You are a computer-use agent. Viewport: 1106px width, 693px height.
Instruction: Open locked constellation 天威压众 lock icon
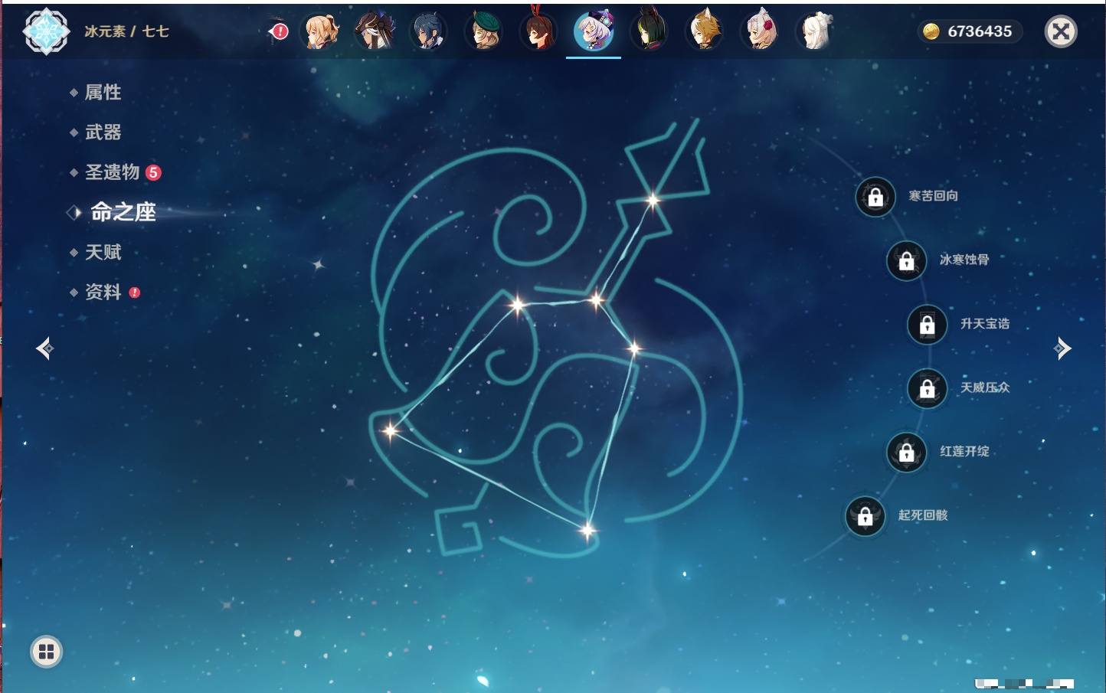(x=928, y=388)
